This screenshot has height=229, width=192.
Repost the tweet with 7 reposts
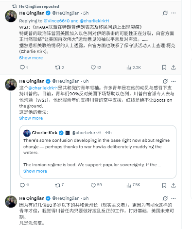coord(59,185)
